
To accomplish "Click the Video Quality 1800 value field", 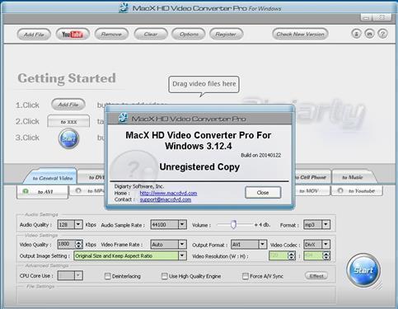I will click(66, 244).
